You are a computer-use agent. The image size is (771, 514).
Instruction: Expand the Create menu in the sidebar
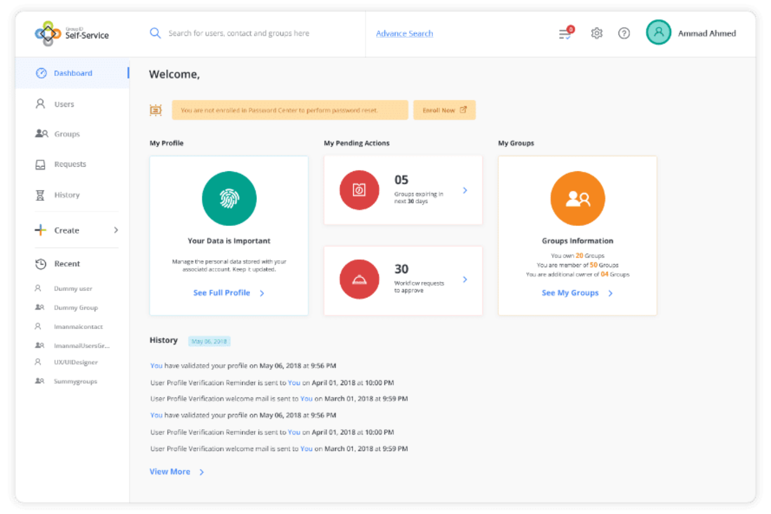coord(66,230)
